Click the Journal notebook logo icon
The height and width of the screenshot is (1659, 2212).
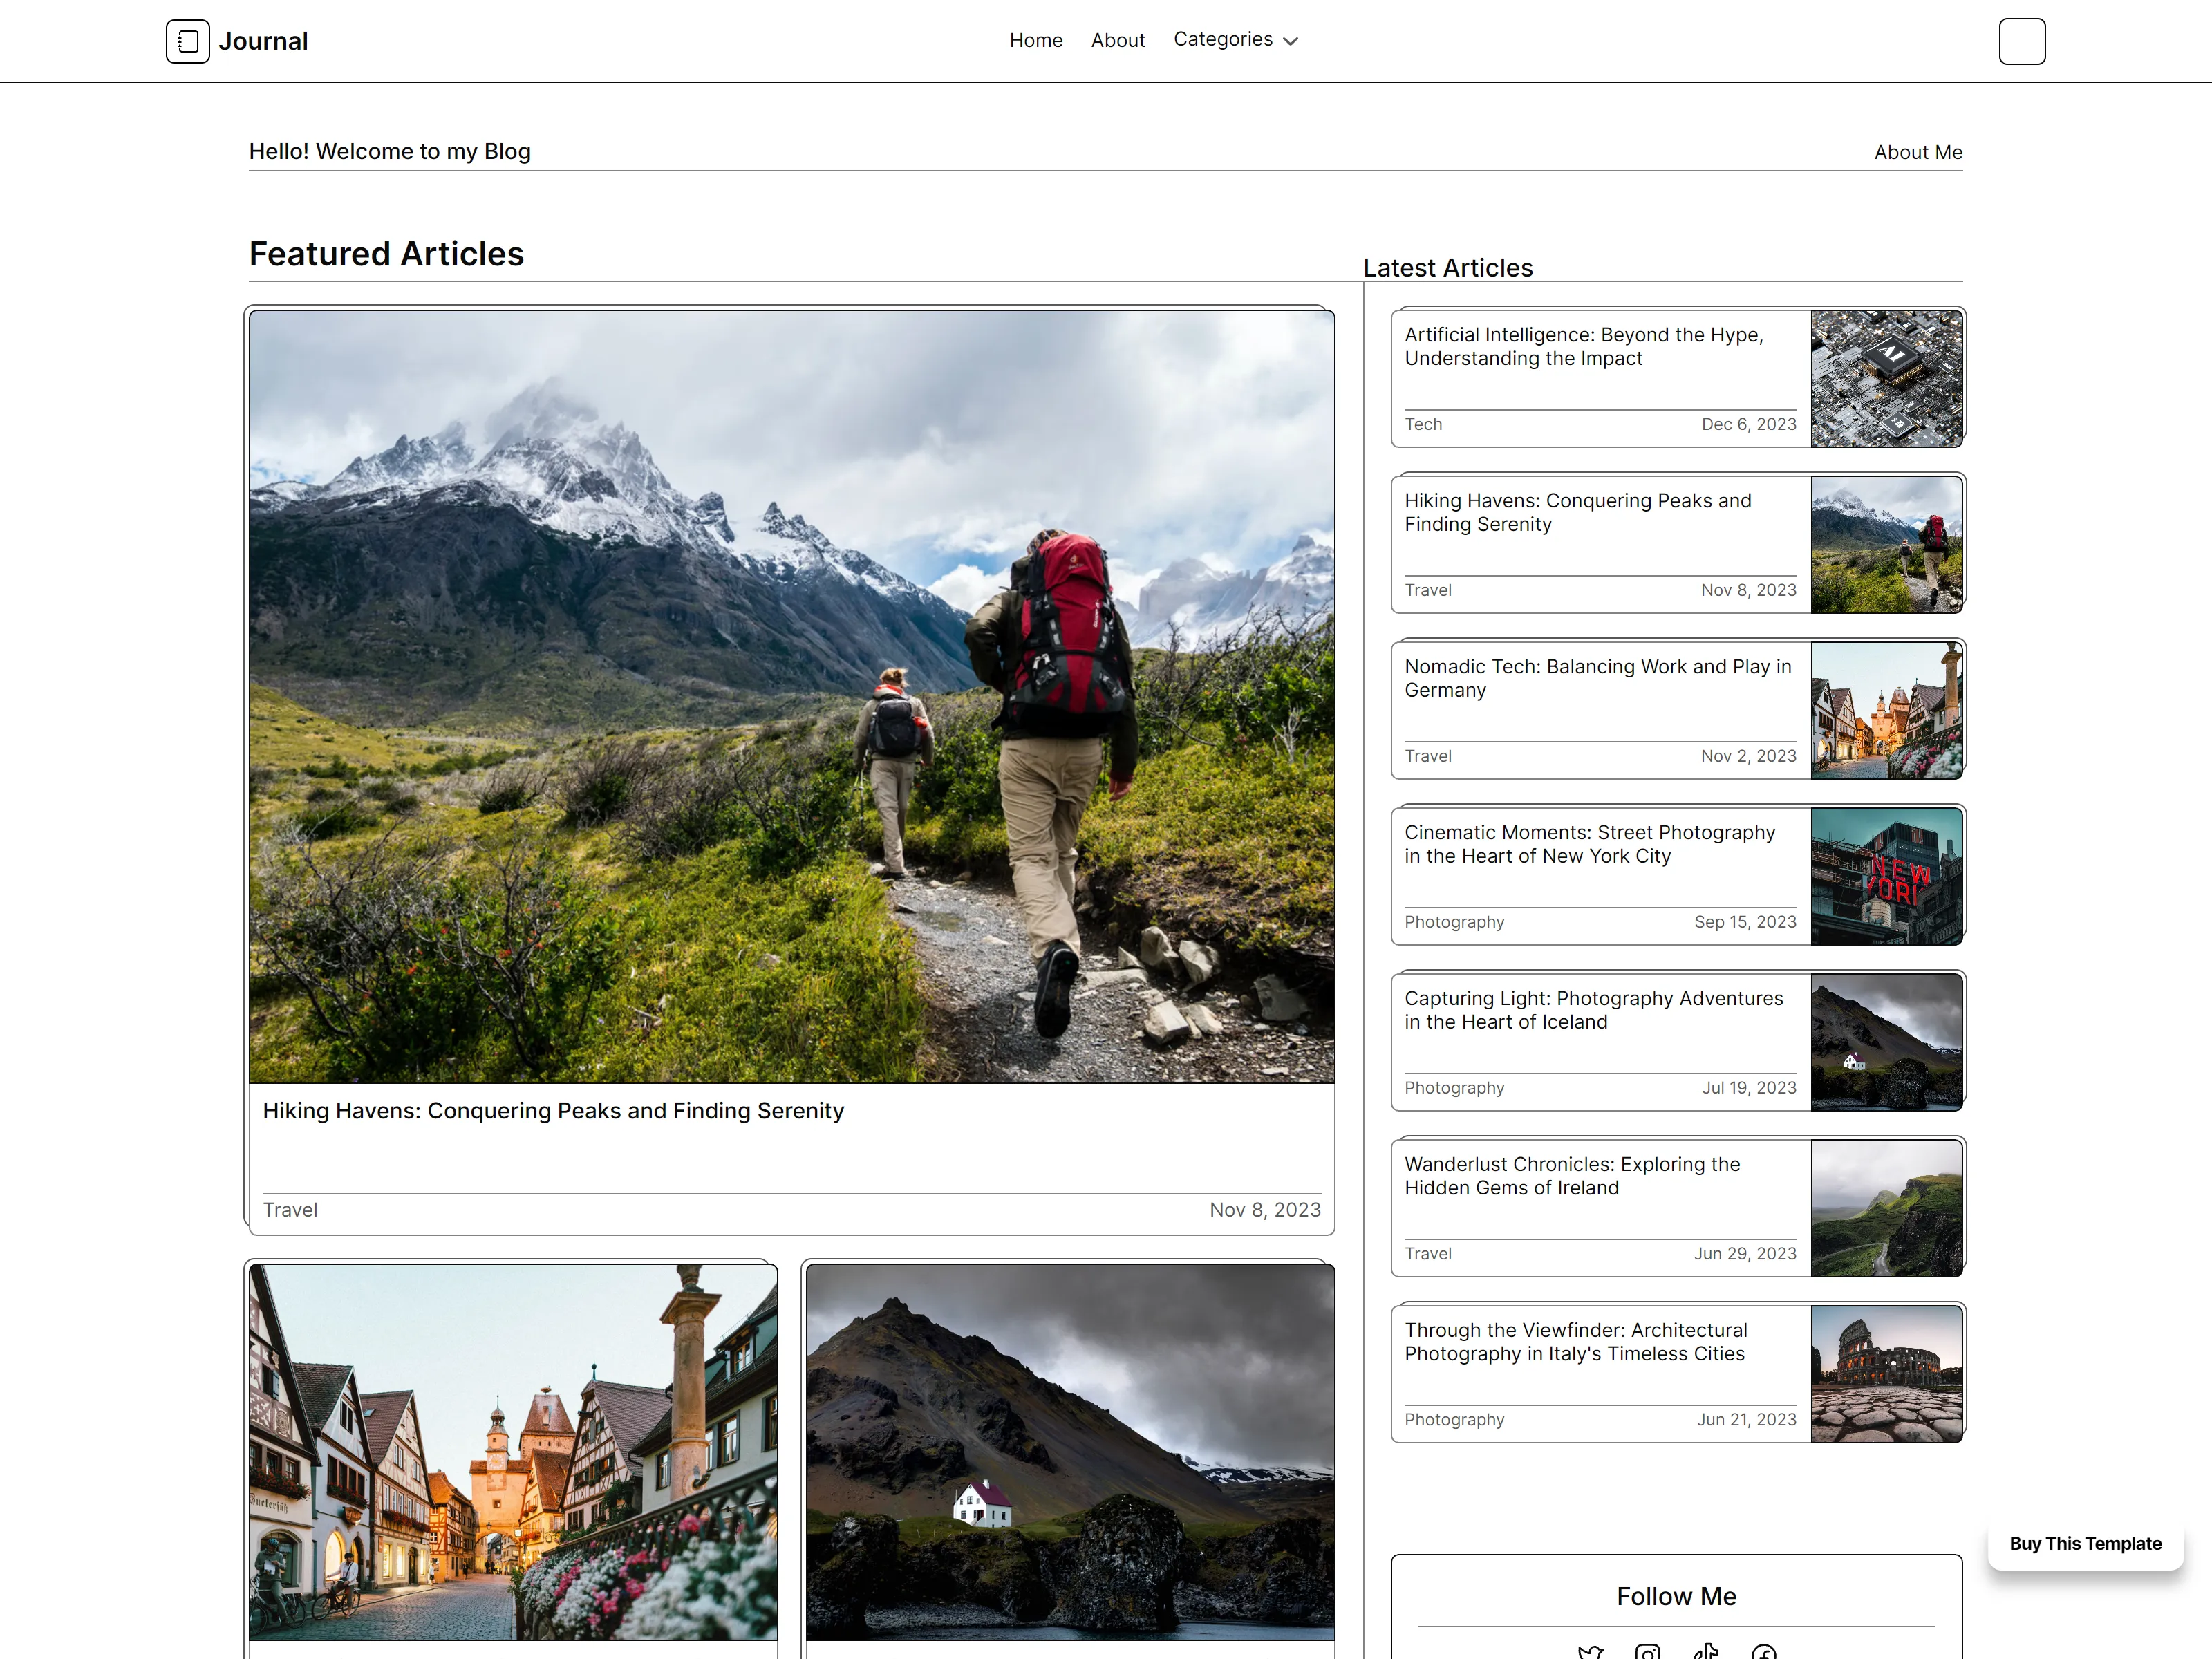click(x=187, y=41)
